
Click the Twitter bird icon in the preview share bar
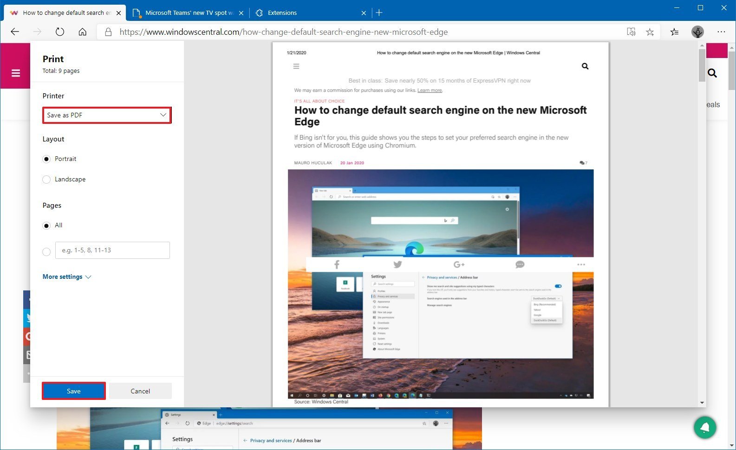[x=397, y=264]
